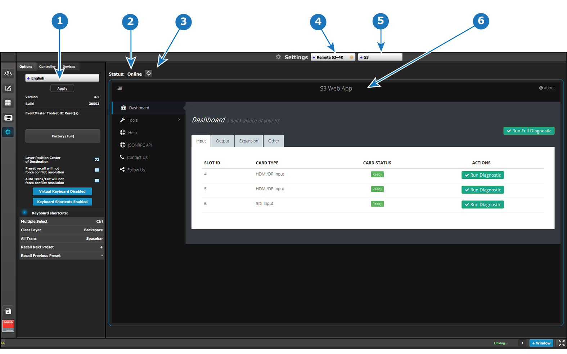
Task: Click the Barco logo in the sidebar
Action: pyautogui.click(x=8, y=326)
